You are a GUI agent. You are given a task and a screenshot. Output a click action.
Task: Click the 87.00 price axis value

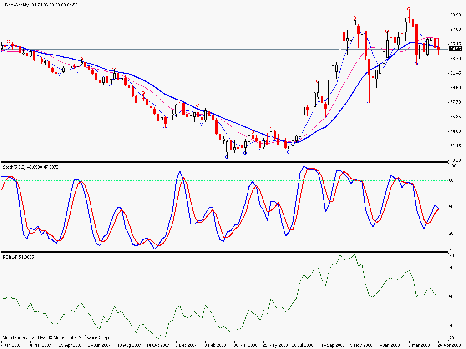coord(456,30)
